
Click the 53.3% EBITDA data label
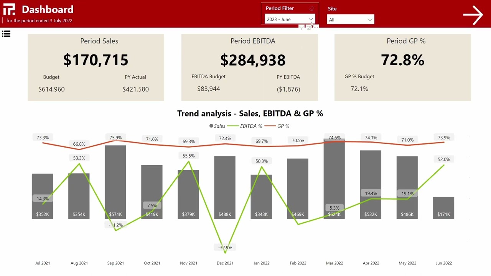click(x=79, y=158)
